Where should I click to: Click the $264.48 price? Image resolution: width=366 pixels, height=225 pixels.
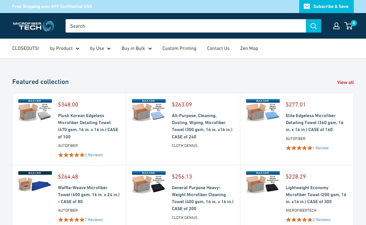point(68,177)
